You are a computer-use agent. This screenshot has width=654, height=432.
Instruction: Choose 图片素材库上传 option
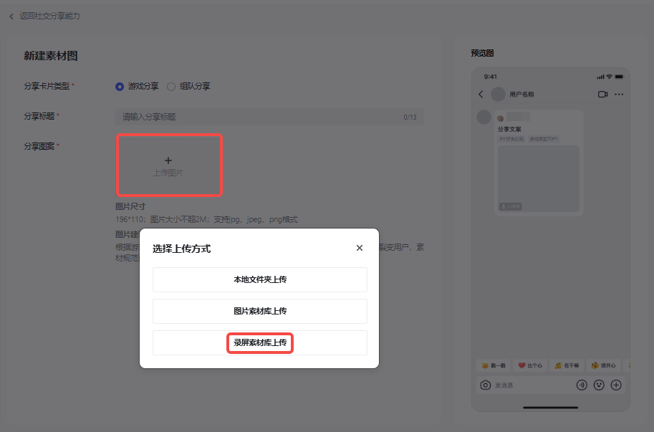(259, 311)
